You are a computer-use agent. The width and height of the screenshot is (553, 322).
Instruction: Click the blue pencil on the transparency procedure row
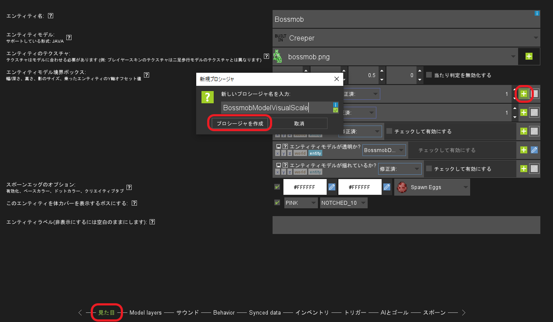(534, 149)
